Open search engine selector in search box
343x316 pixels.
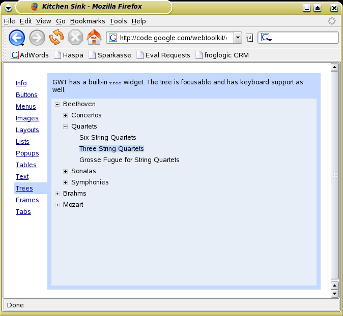266,38
